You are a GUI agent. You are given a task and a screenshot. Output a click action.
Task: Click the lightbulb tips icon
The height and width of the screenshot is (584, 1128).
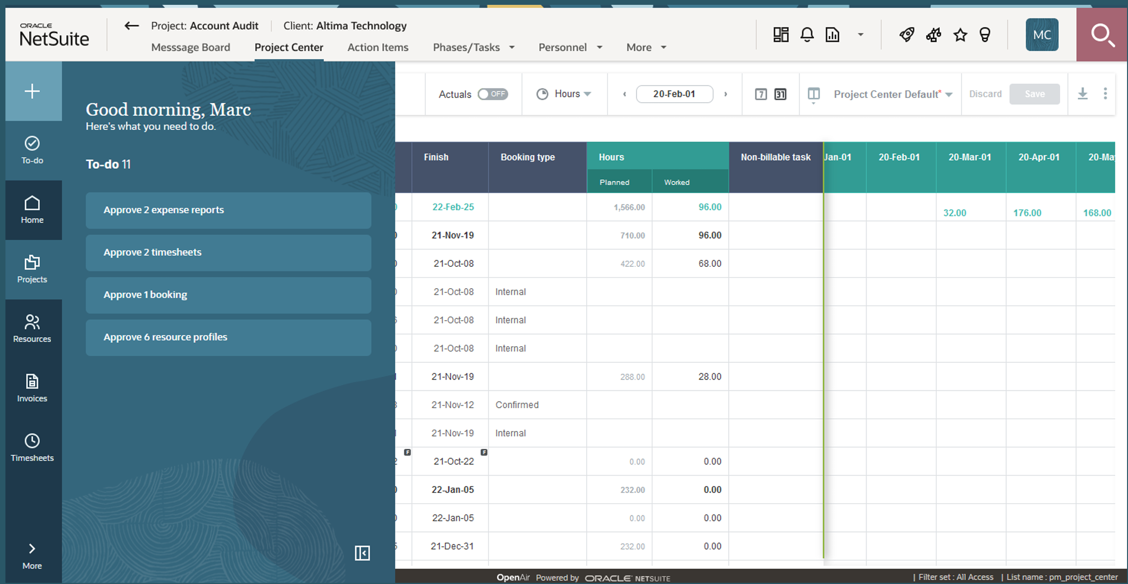[985, 35]
